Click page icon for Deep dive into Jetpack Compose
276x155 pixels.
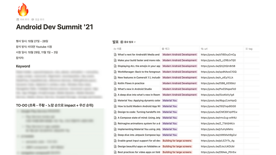coord(115,135)
